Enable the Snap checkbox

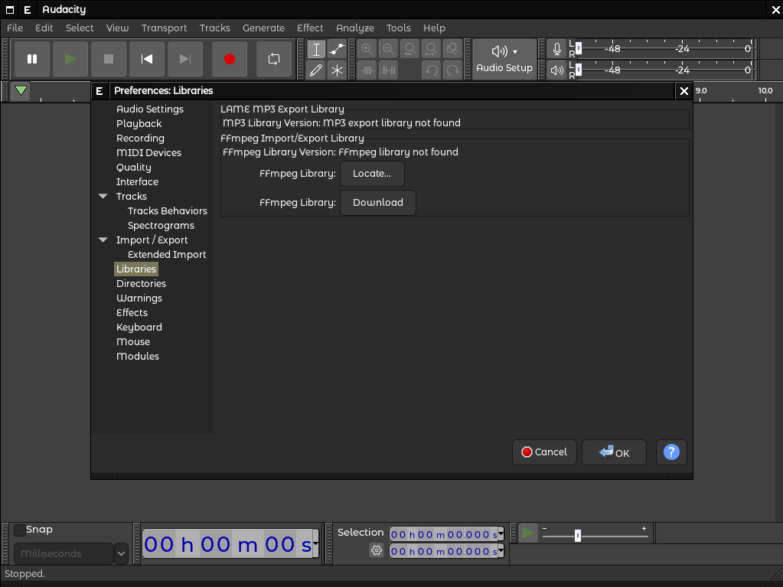(19, 530)
